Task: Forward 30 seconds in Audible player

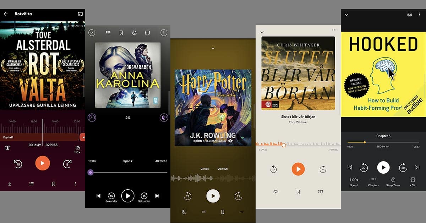Action: (x=403, y=167)
